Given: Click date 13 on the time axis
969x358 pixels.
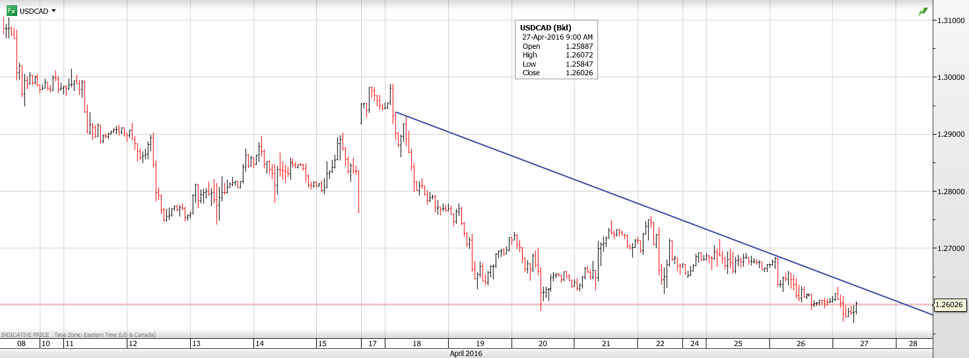Looking at the screenshot, I should (195, 344).
